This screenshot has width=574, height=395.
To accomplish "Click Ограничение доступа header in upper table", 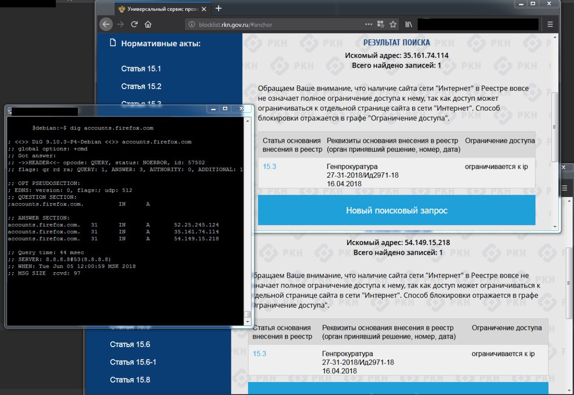I will click(x=500, y=141).
